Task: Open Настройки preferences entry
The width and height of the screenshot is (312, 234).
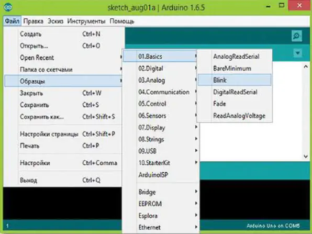Action: pyautogui.click(x=63, y=163)
